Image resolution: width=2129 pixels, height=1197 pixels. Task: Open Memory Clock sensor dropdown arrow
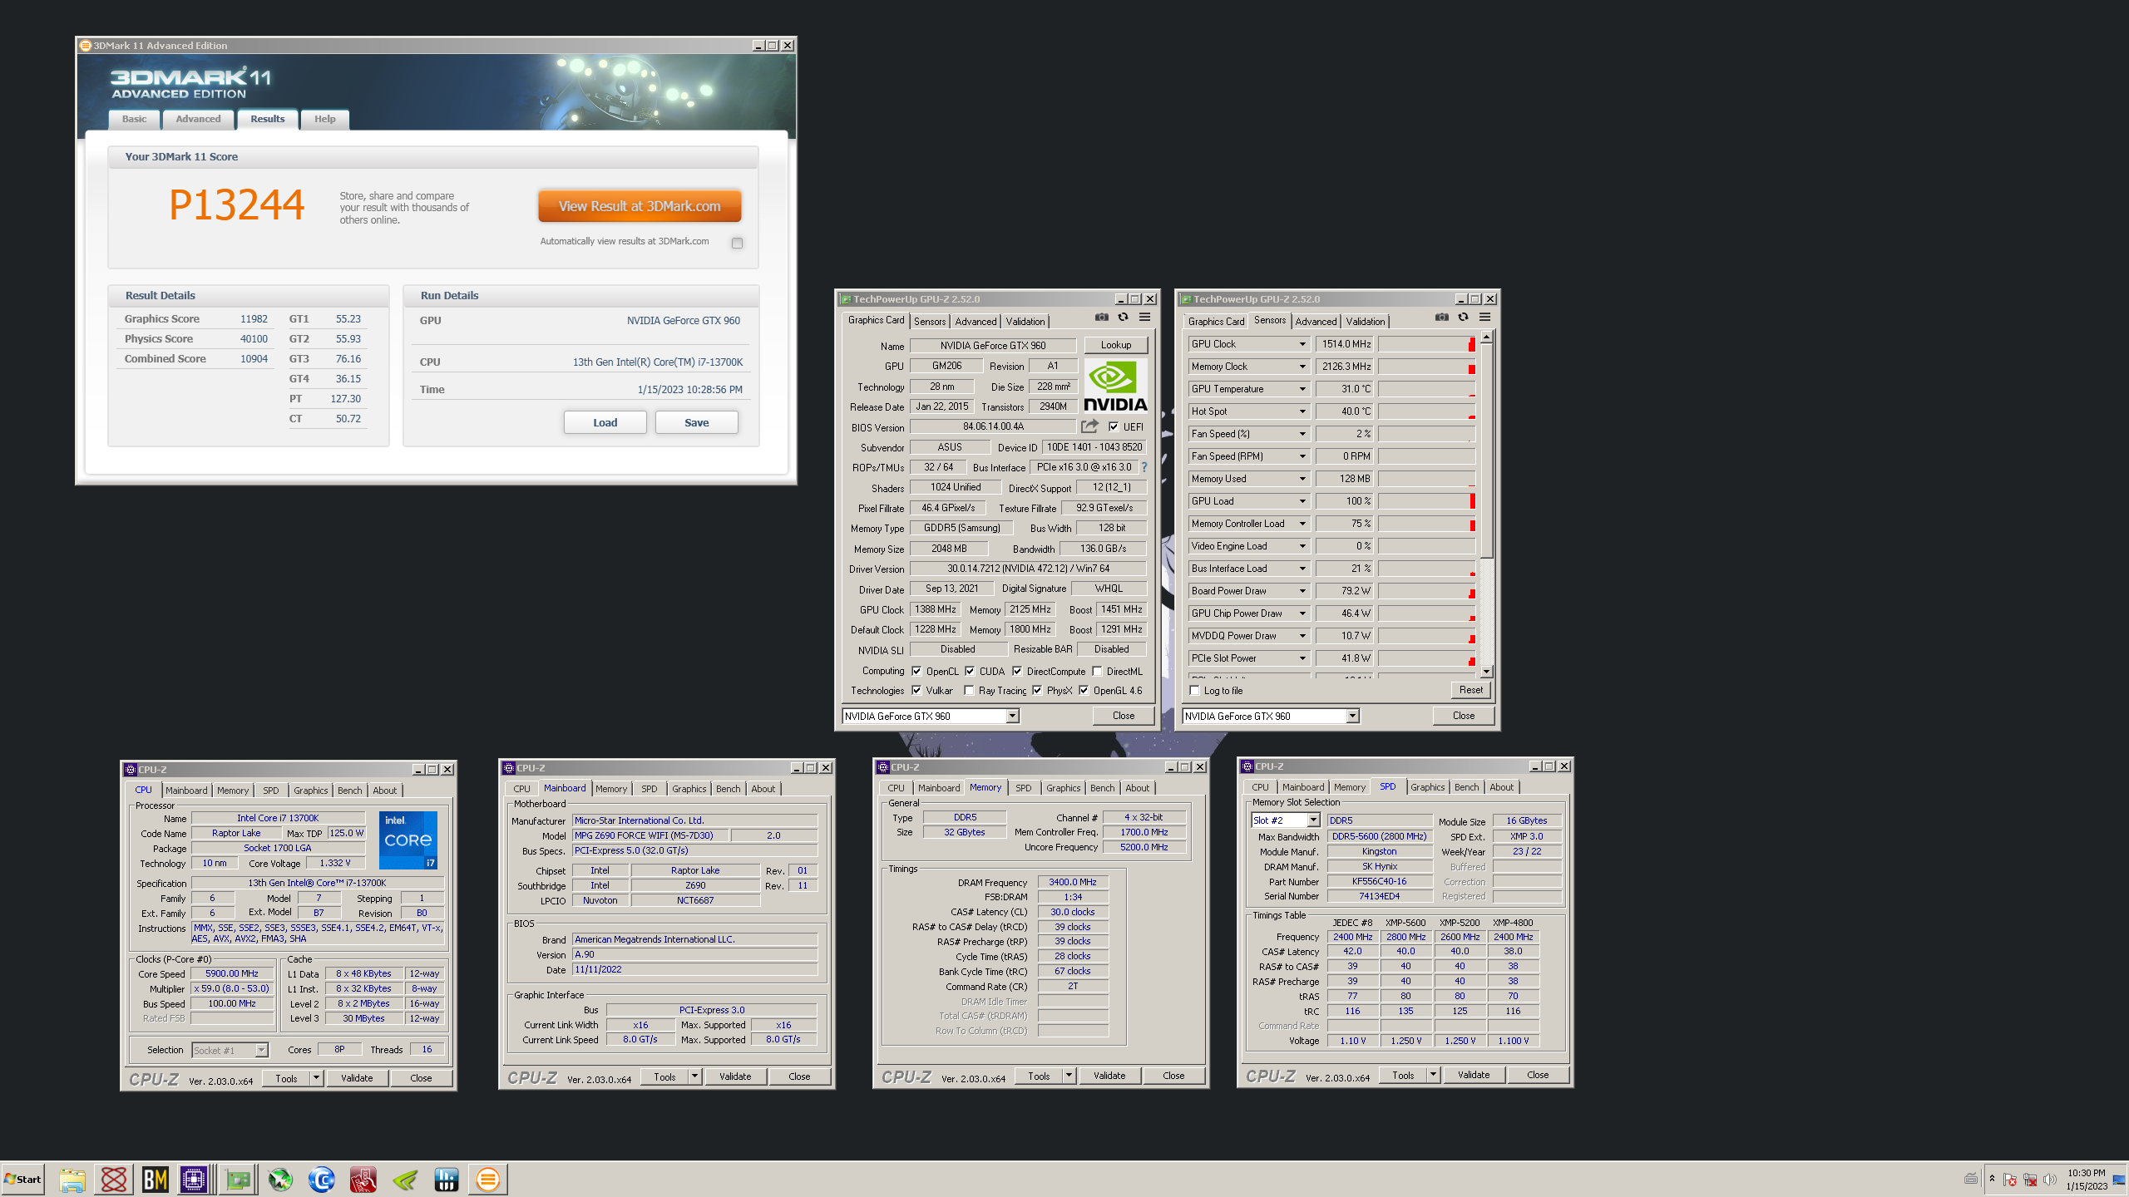1302,367
